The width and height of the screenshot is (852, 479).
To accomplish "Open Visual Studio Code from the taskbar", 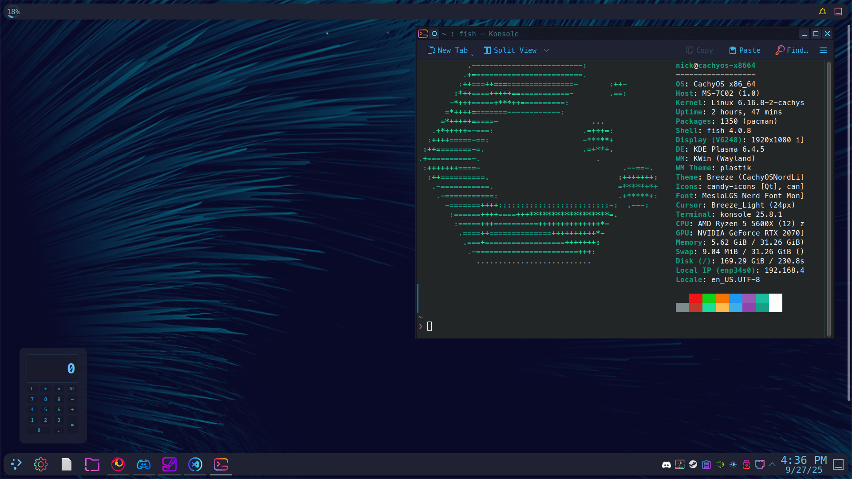I will (195, 464).
